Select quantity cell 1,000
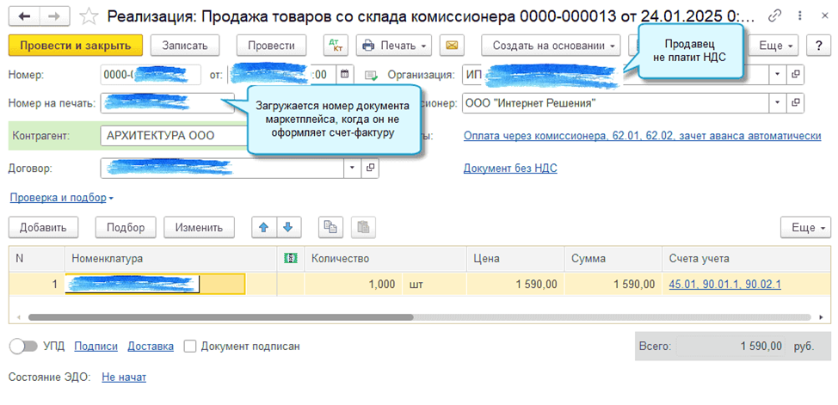This screenshot has height=405, width=838. pos(354,285)
